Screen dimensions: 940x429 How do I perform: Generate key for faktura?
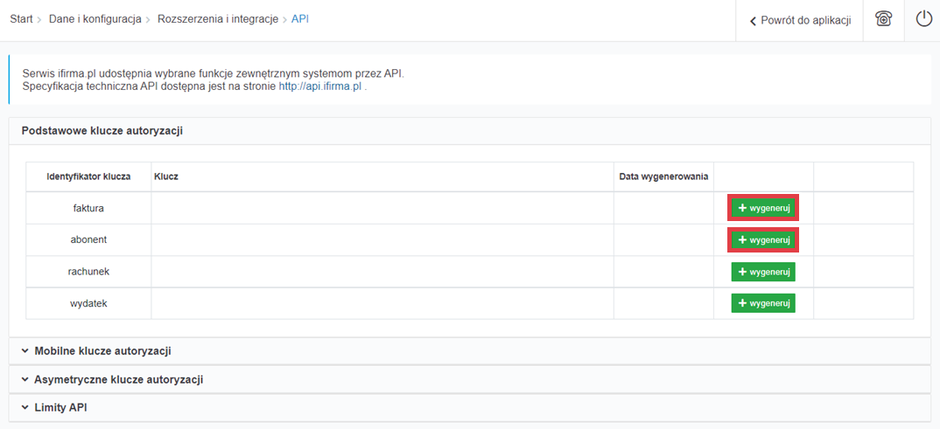[763, 208]
